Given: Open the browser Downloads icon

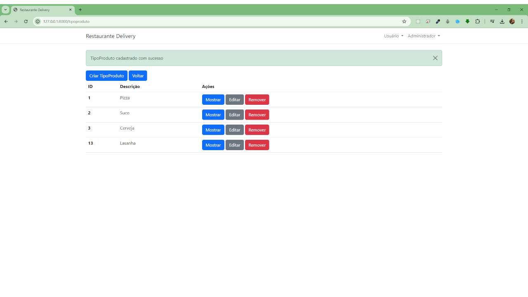Looking at the screenshot, I should coord(502,21).
